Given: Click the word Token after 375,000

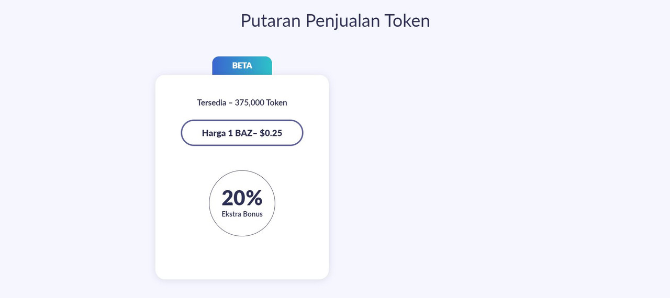Looking at the screenshot, I should (277, 102).
